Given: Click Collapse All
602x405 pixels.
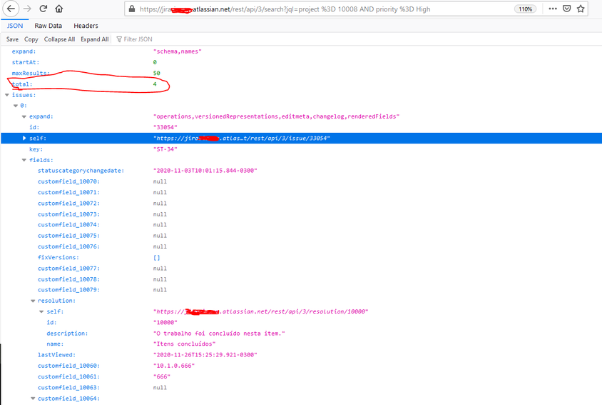Looking at the screenshot, I should point(59,39).
